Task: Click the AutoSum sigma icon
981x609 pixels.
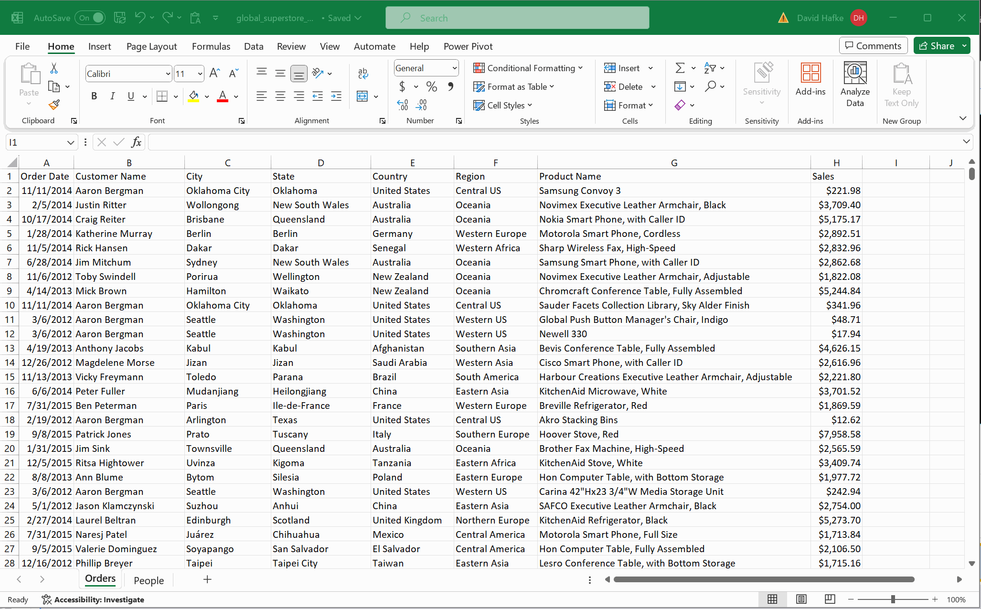Action: [680, 68]
